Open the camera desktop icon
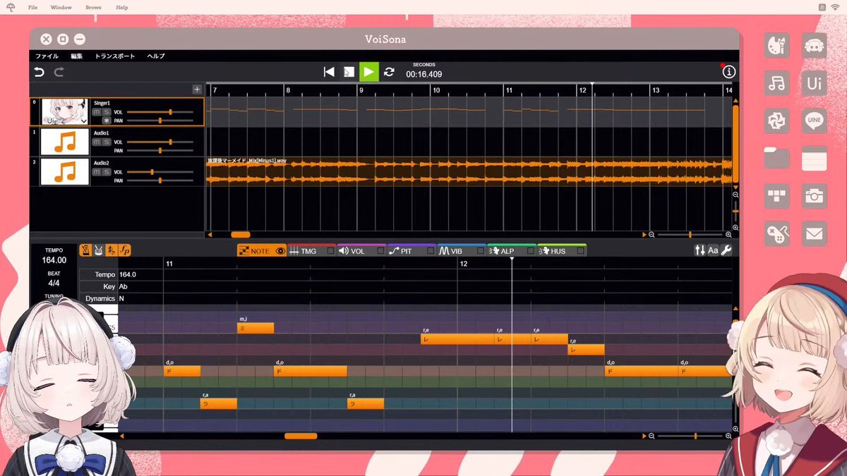 tap(815, 196)
